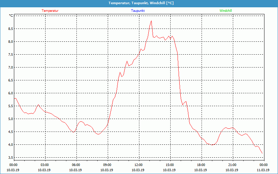This screenshot has height=174, width=278.
Task: Click the 09:00 time axis label
Action: tap(107, 165)
